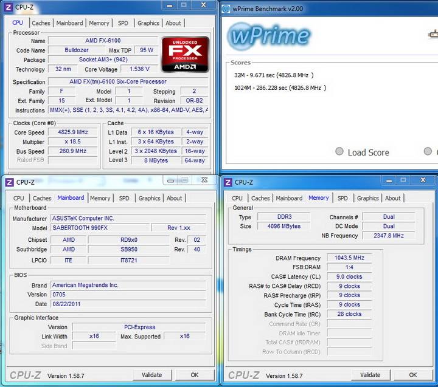The height and width of the screenshot is (387, 438).
Task: Open the Caches tab in the top CPU-Z window
Action: [41, 23]
